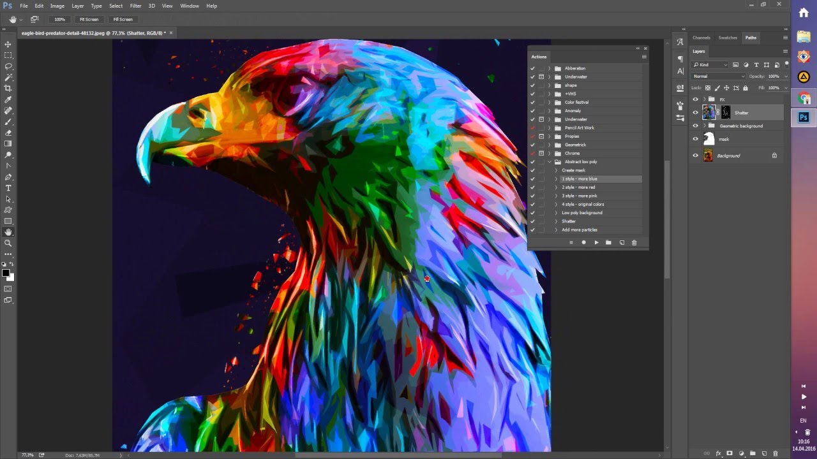Image resolution: width=817 pixels, height=459 pixels.
Task: Expand the FX layer group
Action: pos(704,99)
